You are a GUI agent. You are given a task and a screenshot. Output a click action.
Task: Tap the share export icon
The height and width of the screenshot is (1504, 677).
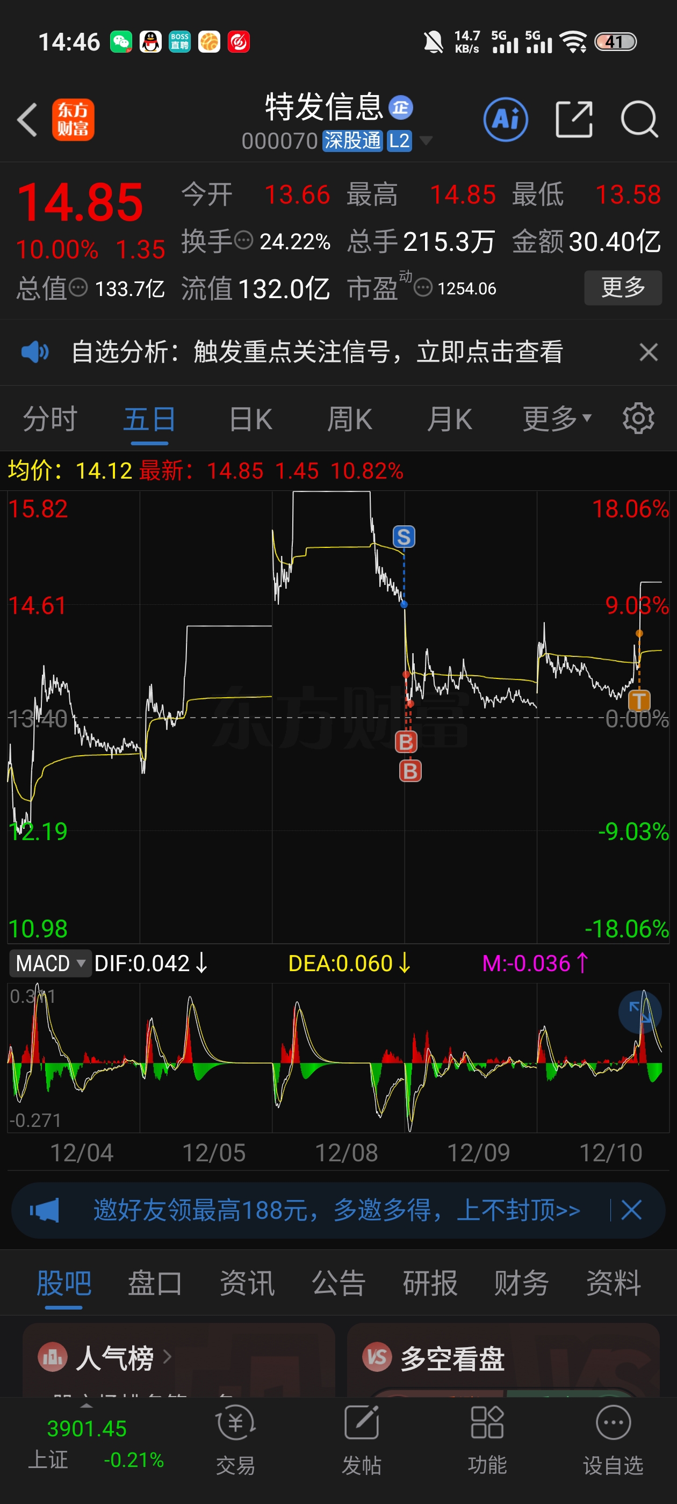click(x=574, y=120)
